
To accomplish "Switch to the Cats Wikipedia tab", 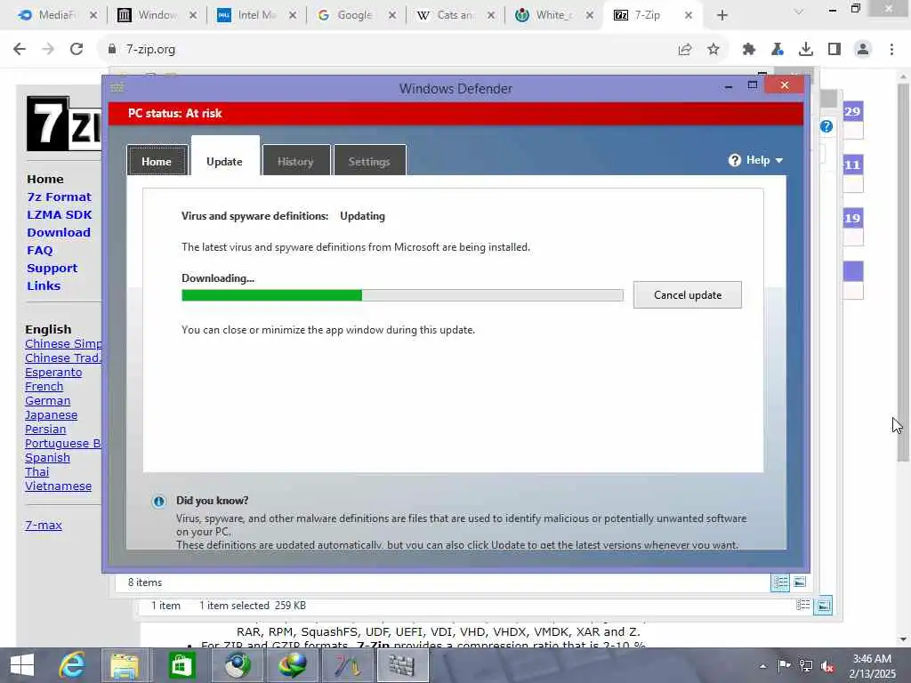I will pos(455,15).
